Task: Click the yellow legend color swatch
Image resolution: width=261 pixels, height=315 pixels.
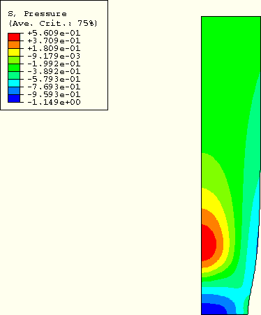Action: tap(14, 52)
